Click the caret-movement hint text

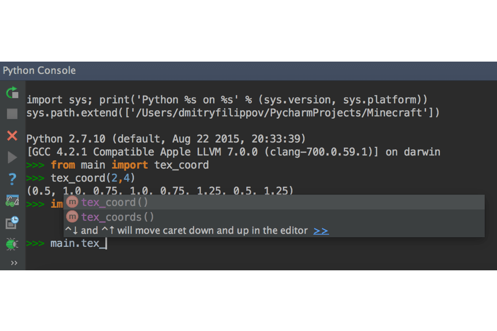pos(186,231)
